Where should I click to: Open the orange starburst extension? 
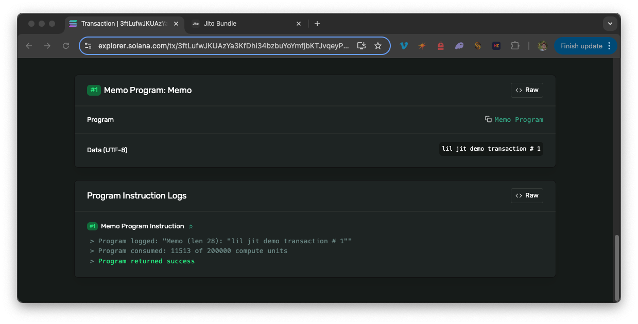(x=422, y=46)
